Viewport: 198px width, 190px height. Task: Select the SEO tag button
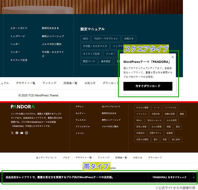coord(86,39)
